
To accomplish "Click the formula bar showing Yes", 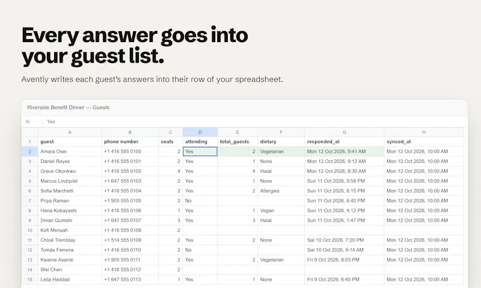I will click(254, 121).
